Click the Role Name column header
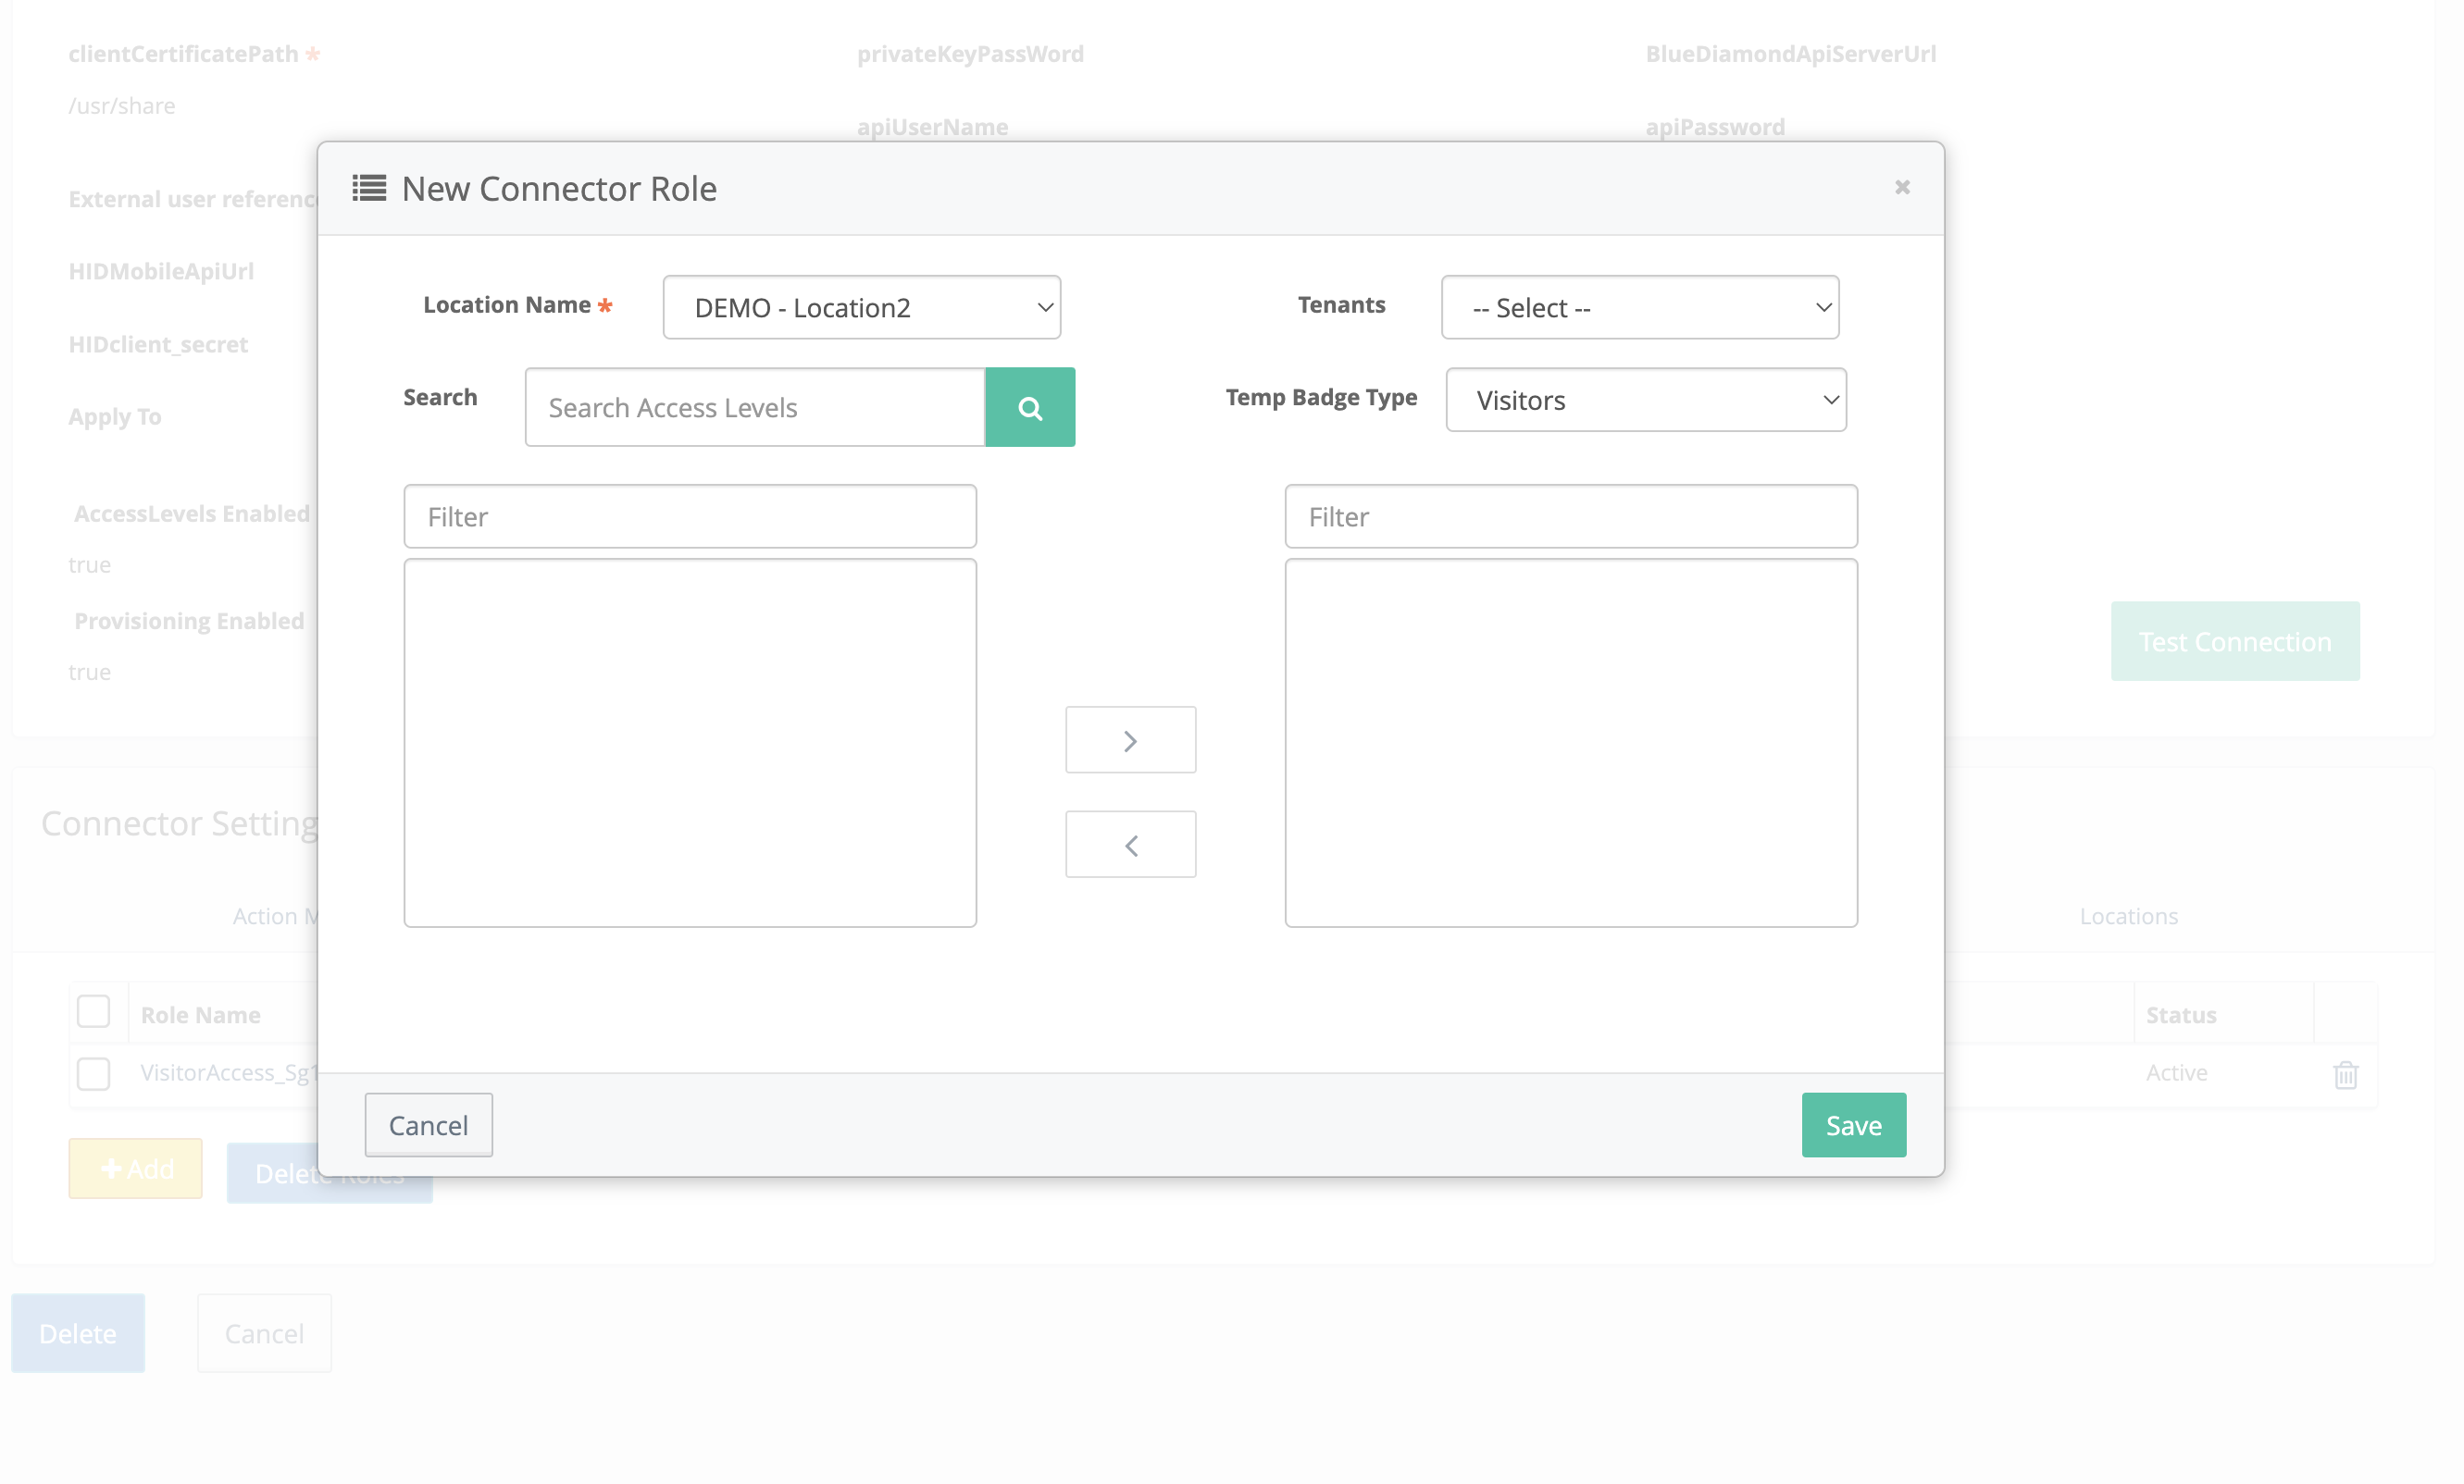The image size is (2464, 1484). pyautogui.click(x=200, y=1015)
